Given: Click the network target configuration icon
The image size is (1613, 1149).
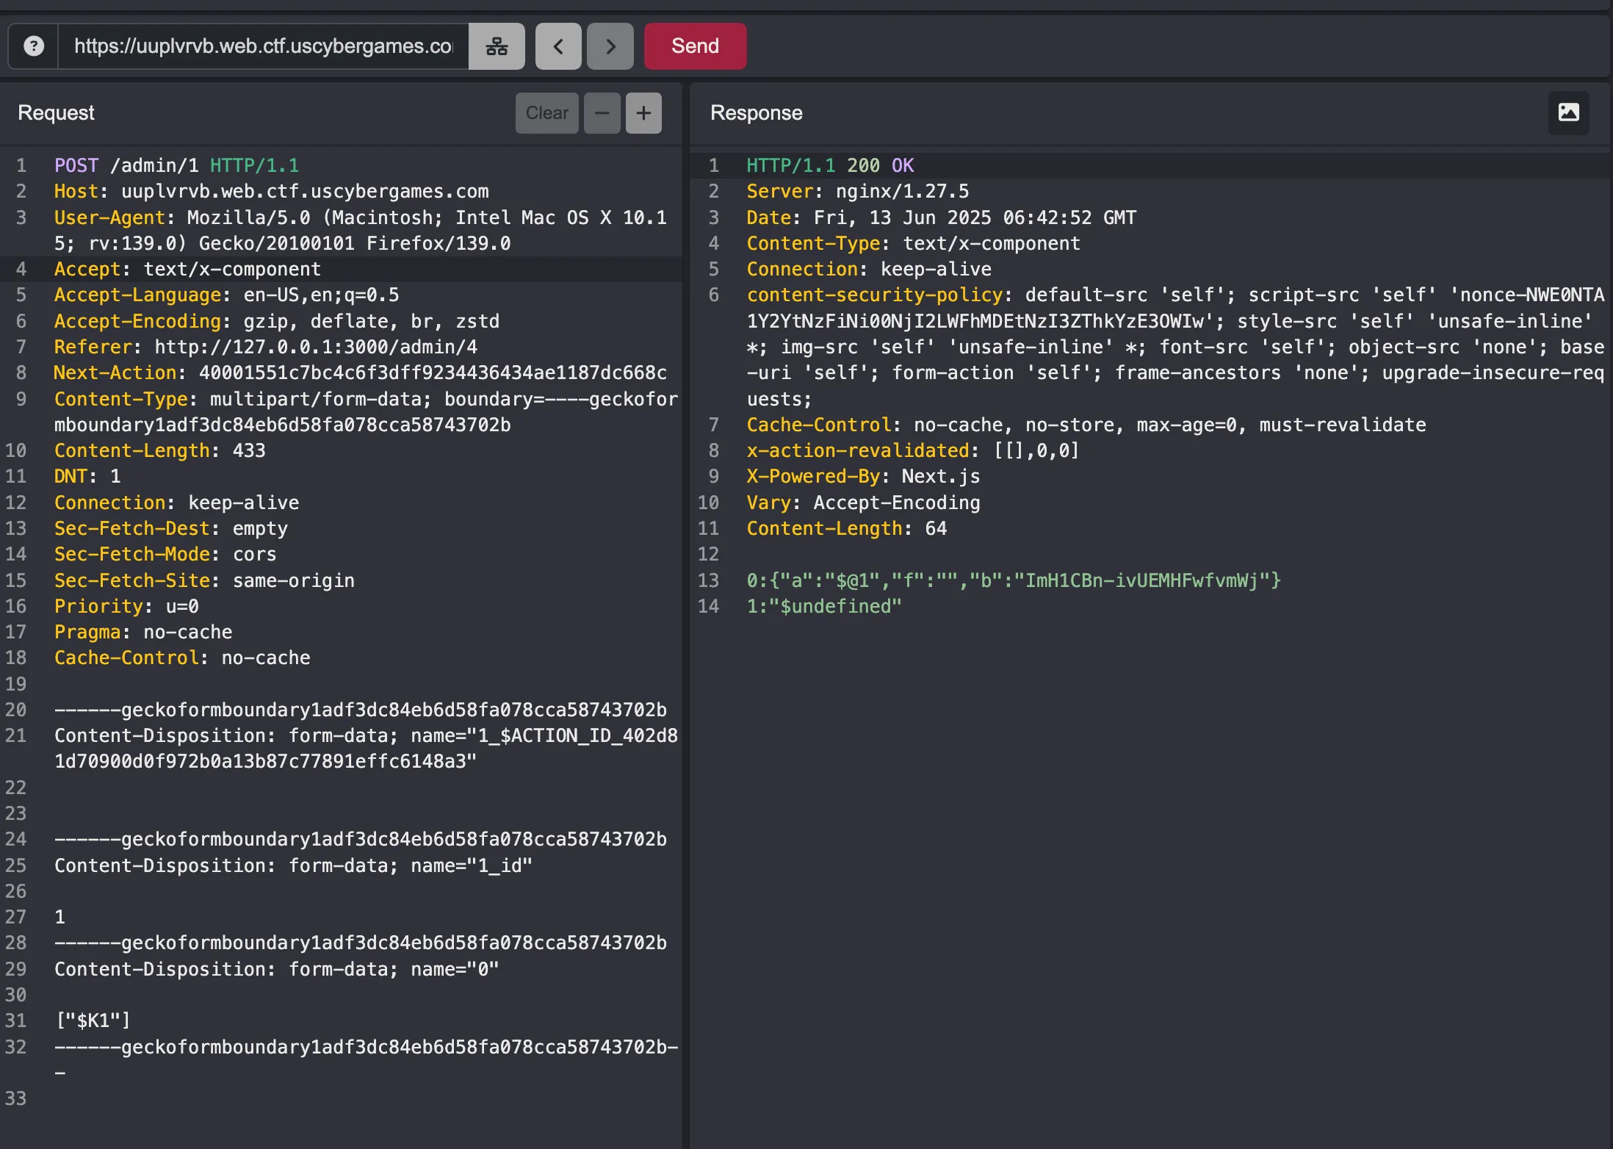Looking at the screenshot, I should tap(497, 46).
